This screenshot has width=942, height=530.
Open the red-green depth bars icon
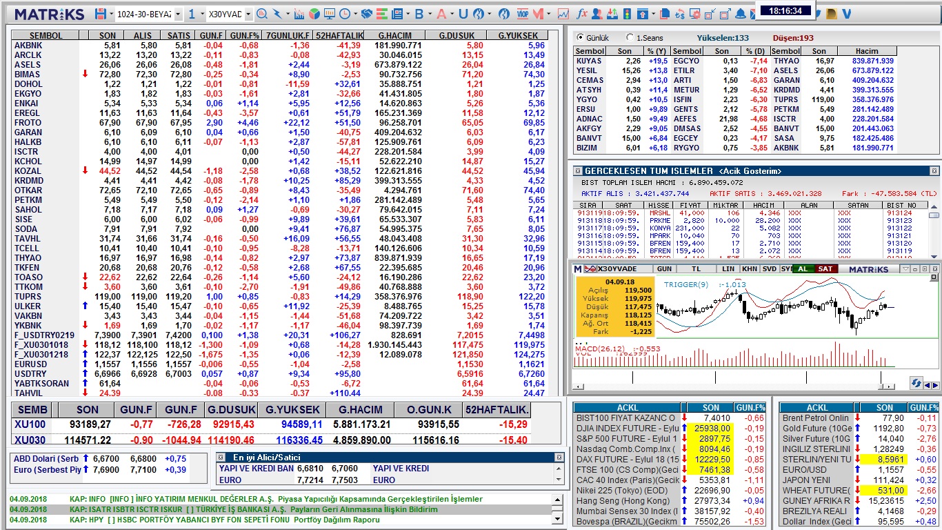point(382,14)
